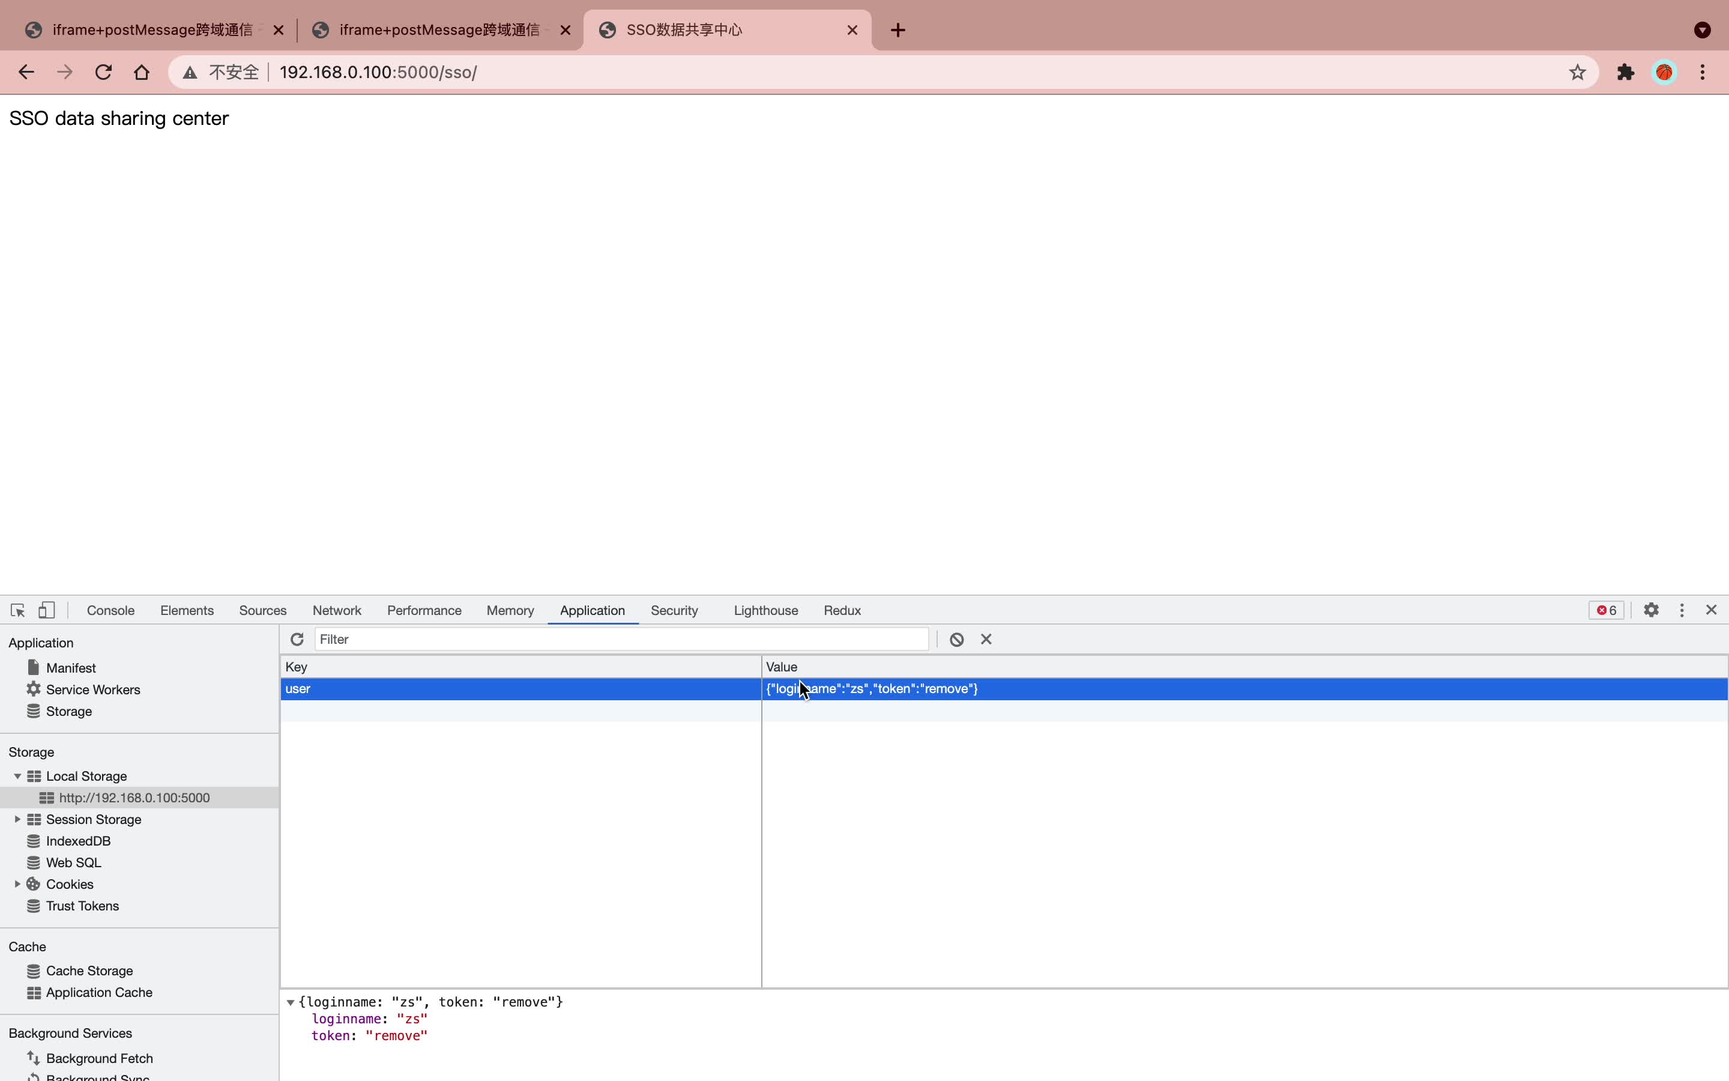Click the Clear storage icon
Viewport: 1729px width, 1081px height.
coord(956,639)
